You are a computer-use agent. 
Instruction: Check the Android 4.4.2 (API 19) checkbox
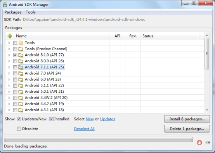coord(15,104)
